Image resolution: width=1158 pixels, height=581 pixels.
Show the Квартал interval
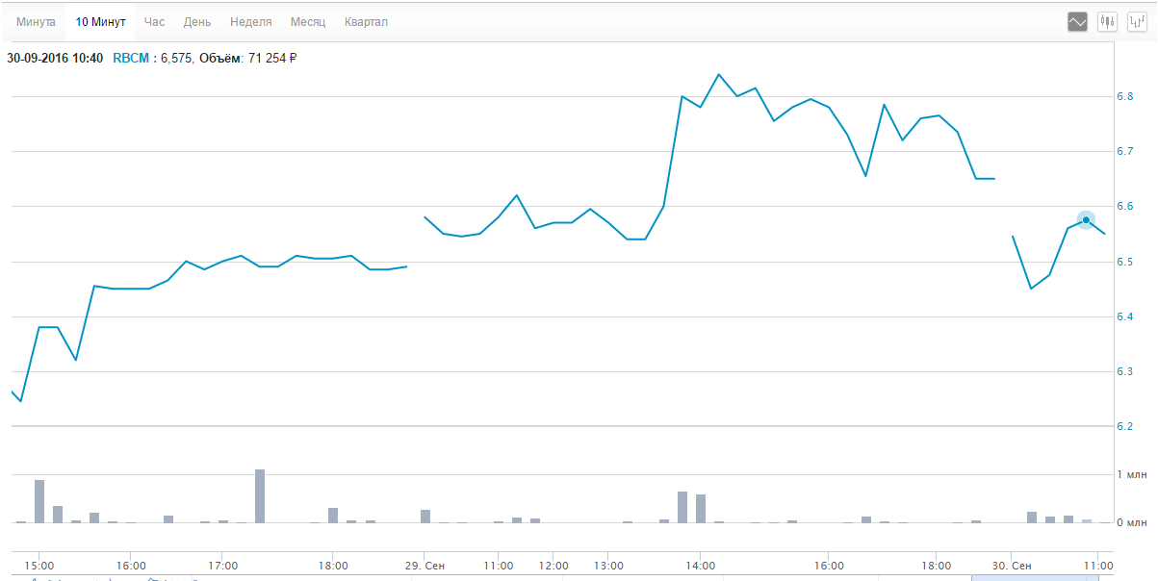(366, 21)
